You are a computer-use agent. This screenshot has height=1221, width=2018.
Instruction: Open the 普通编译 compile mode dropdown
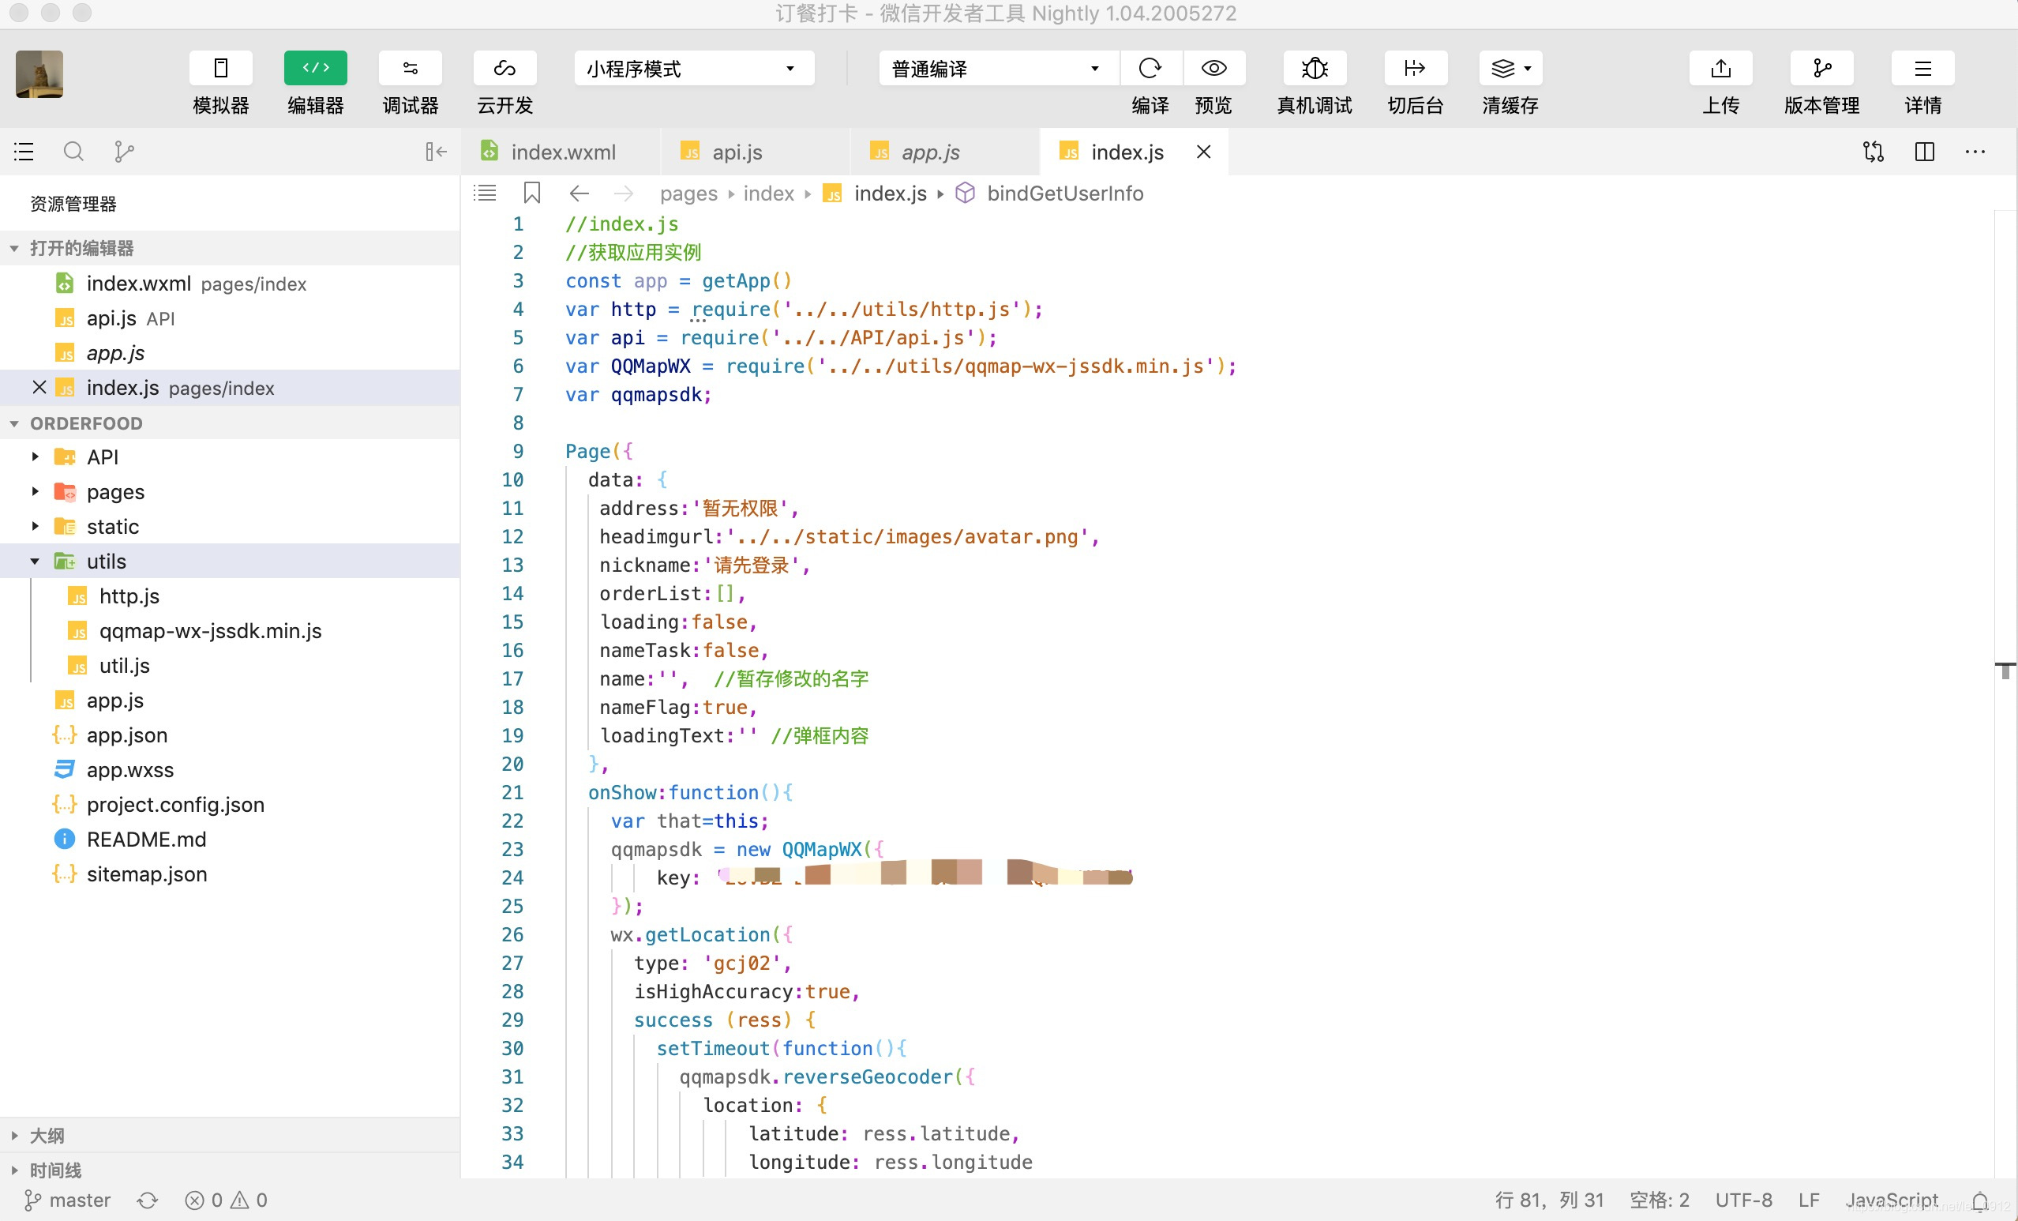997,68
